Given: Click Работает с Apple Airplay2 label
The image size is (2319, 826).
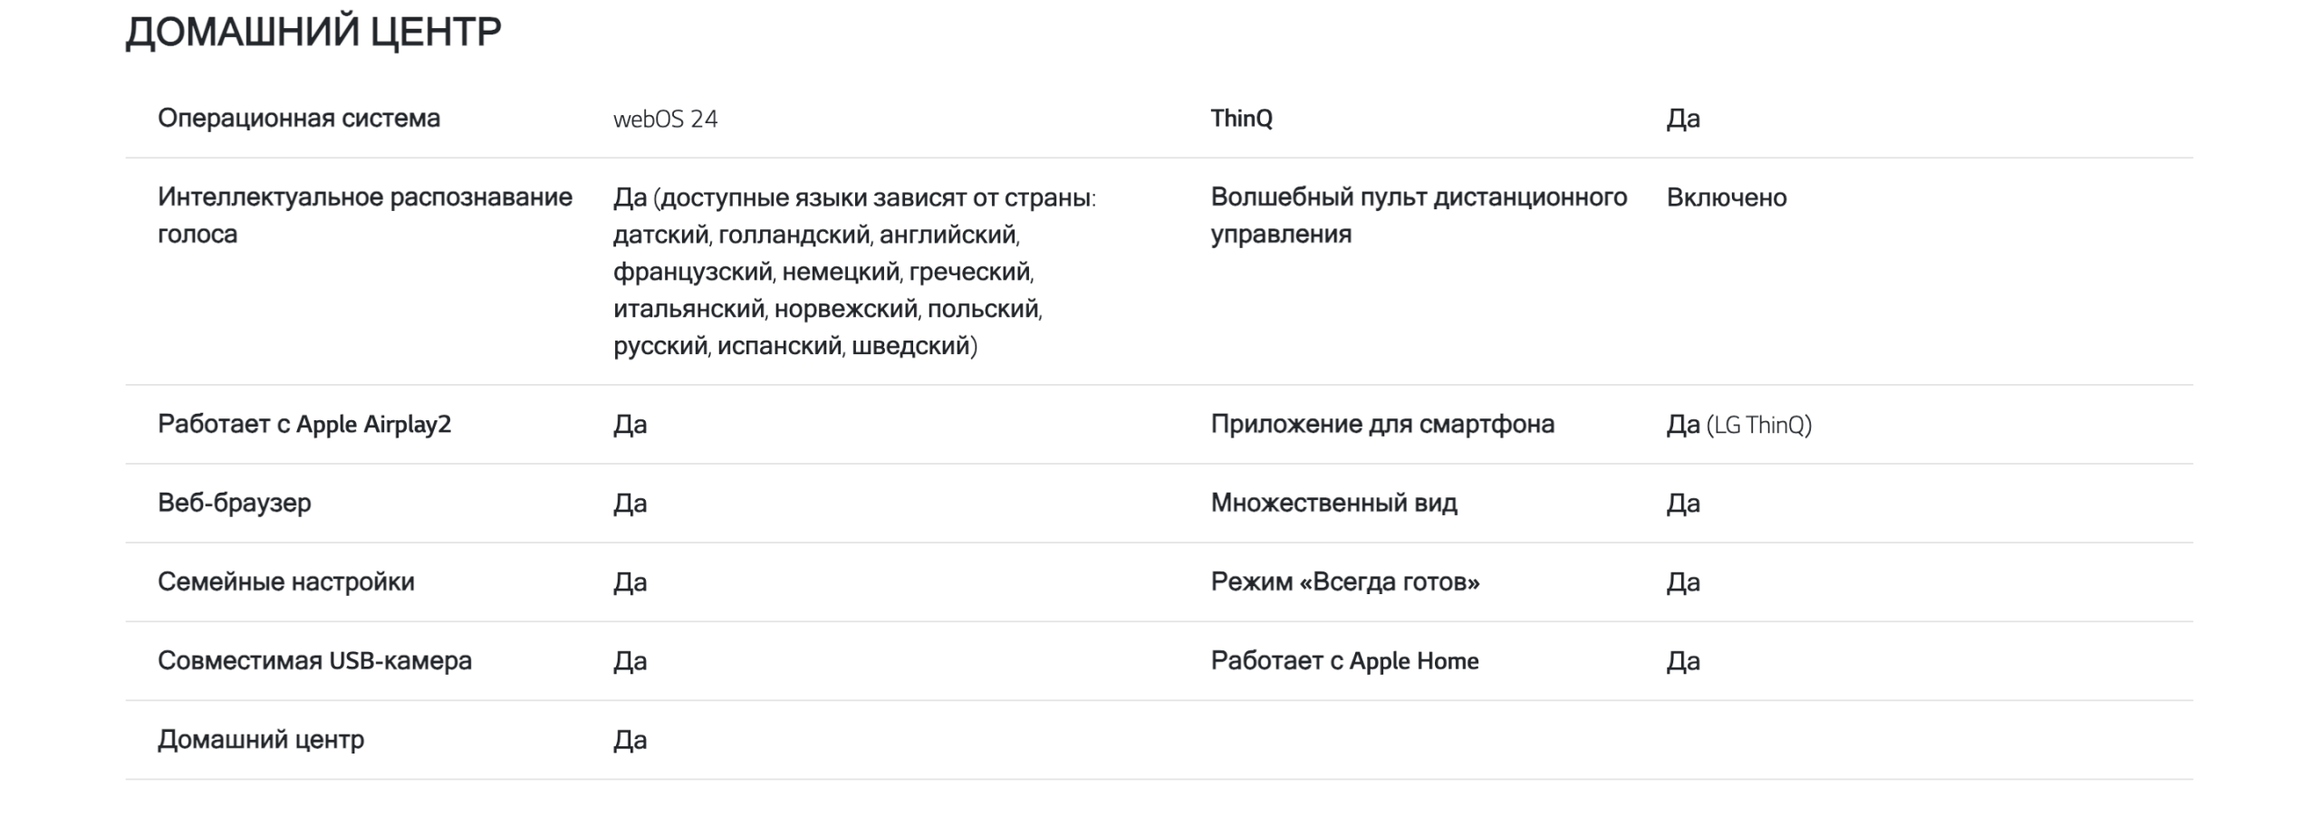Looking at the screenshot, I should 304,425.
